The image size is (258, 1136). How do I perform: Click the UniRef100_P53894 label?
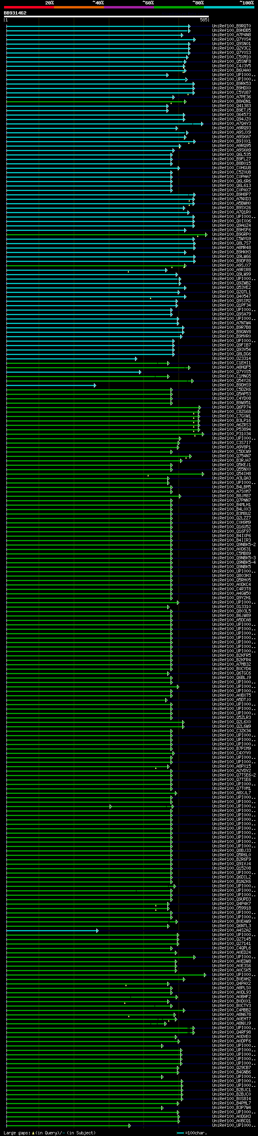click(231, 429)
